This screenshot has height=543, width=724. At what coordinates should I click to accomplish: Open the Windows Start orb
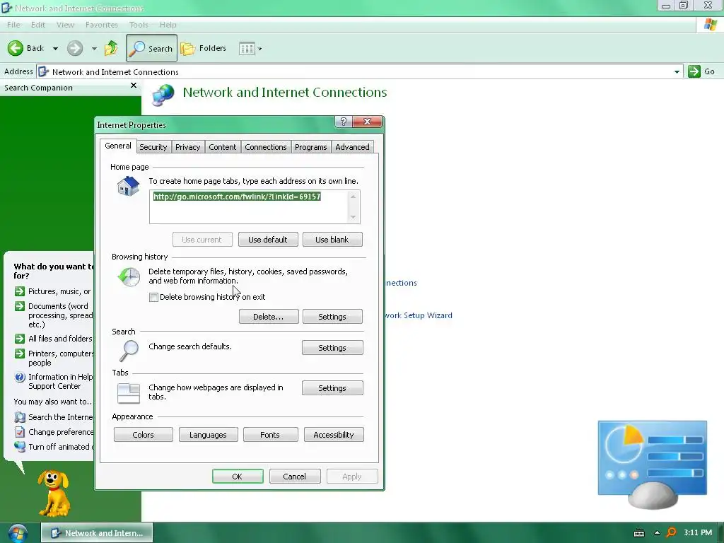coord(18,533)
